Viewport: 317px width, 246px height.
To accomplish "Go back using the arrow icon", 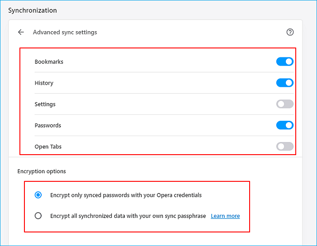I will pyautogui.click(x=21, y=32).
